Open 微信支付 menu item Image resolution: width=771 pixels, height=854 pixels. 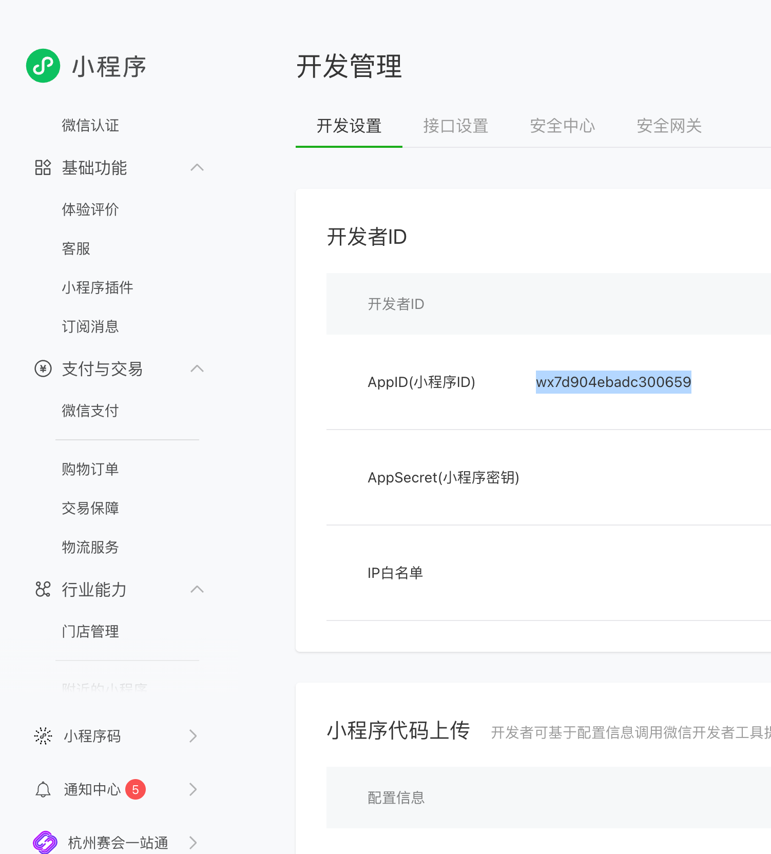pyautogui.click(x=90, y=411)
